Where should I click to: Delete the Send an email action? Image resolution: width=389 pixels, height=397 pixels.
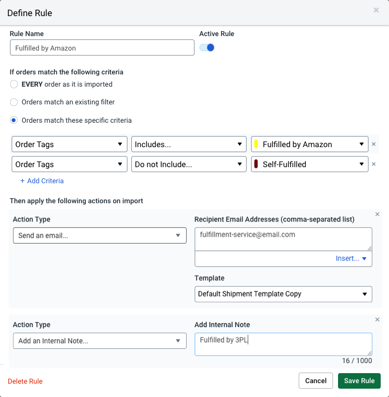(377, 214)
